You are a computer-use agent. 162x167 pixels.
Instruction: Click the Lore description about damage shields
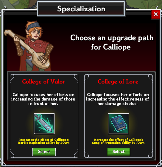click(118, 99)
